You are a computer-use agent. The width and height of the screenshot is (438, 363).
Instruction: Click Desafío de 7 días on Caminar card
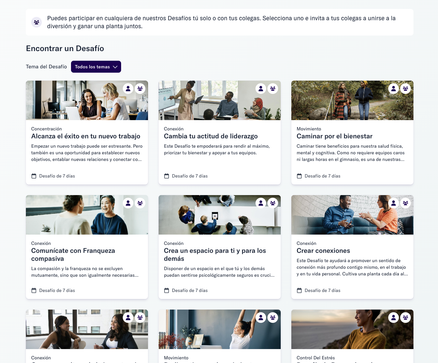tap(323, 176)
